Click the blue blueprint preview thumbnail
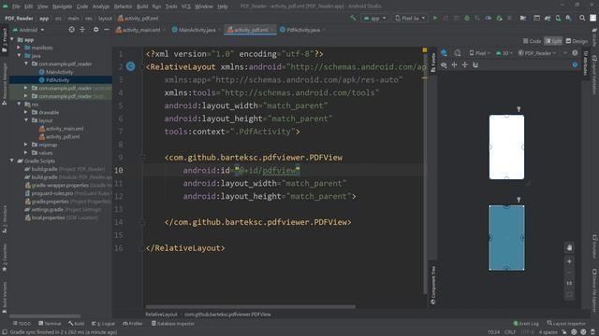599x336 pixels. (x=506, y=238)
